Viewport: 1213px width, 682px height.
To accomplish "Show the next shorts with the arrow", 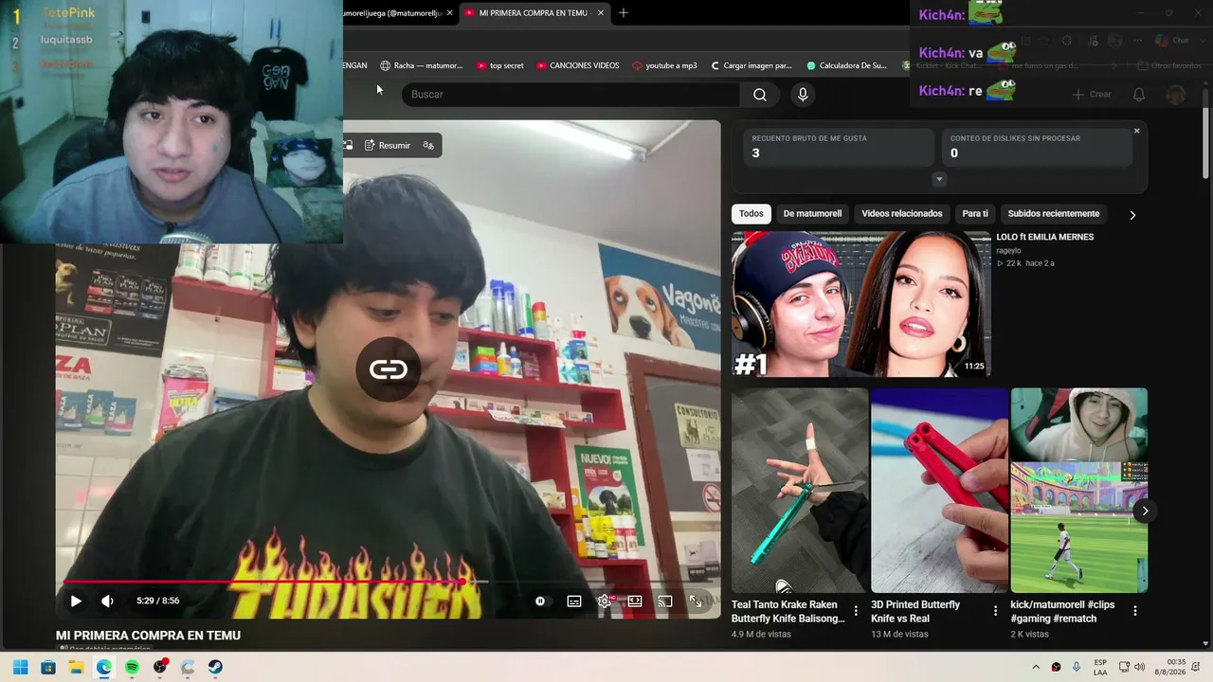I will click(x=1145, y=511).
